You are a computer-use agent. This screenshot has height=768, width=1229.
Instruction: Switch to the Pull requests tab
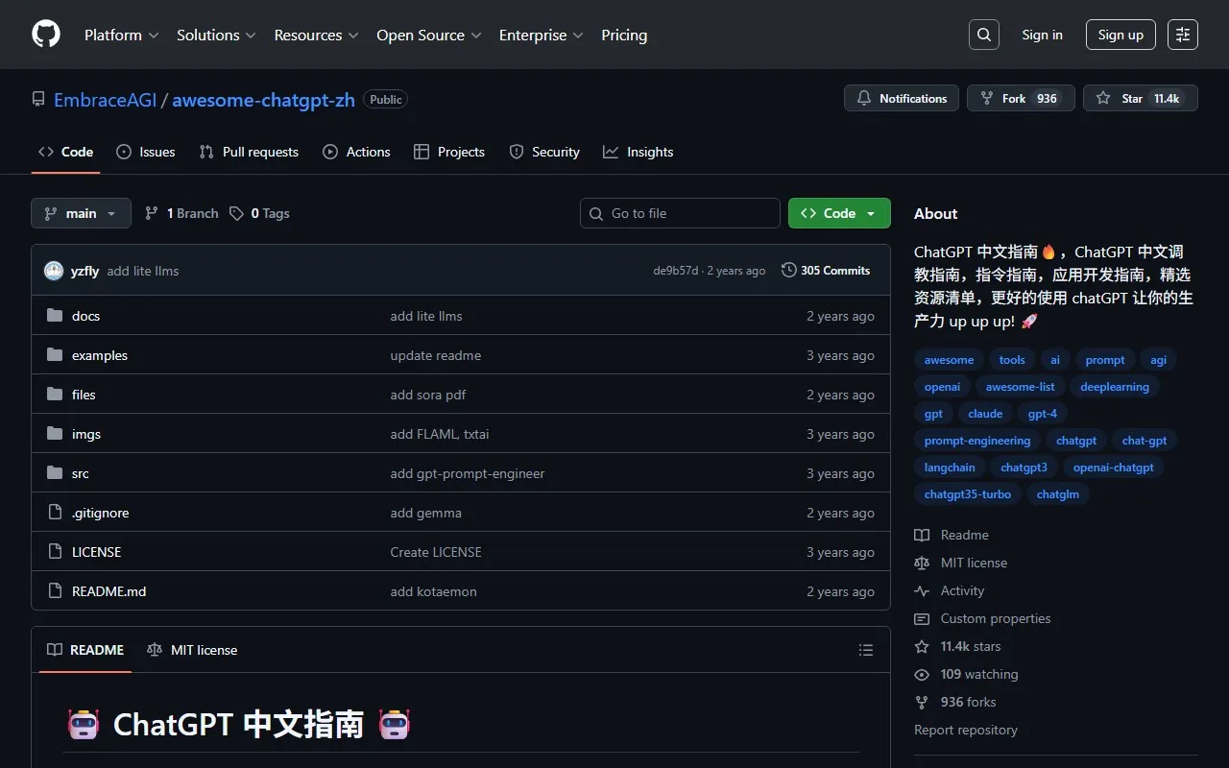[x=249, y=152]
